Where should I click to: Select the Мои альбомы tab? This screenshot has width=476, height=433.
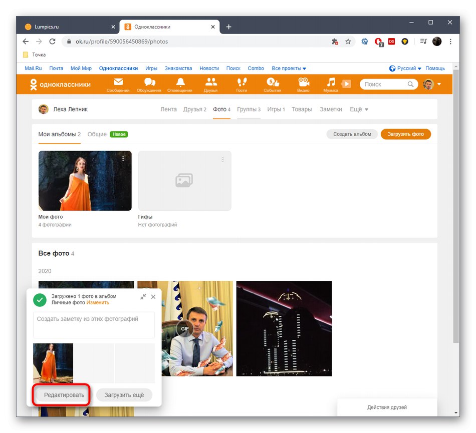(60, 134)
